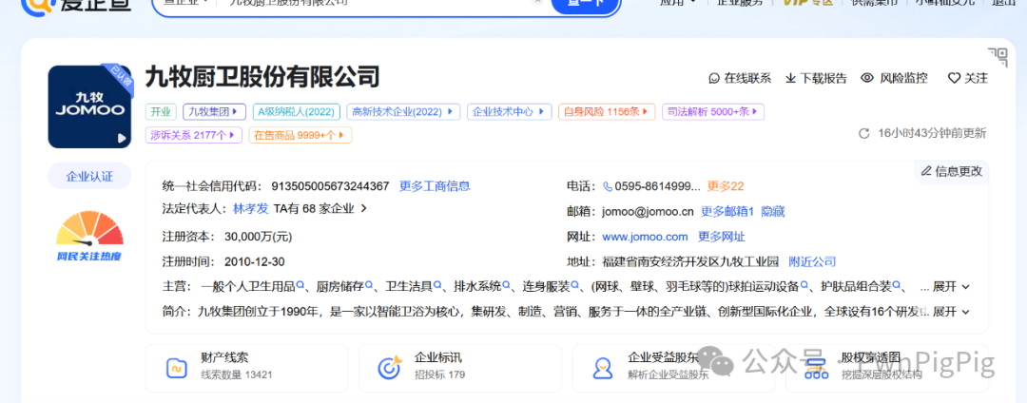
Task: Click the search icon after 卫生洁具
Action: click(x=436, y=285)
